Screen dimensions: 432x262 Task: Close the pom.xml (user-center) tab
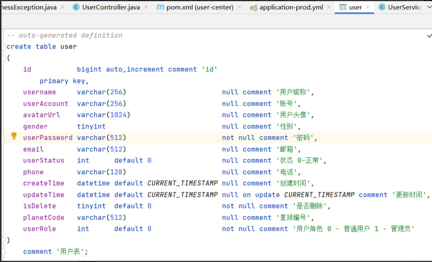pyautogui.click(x=239, y=7)
